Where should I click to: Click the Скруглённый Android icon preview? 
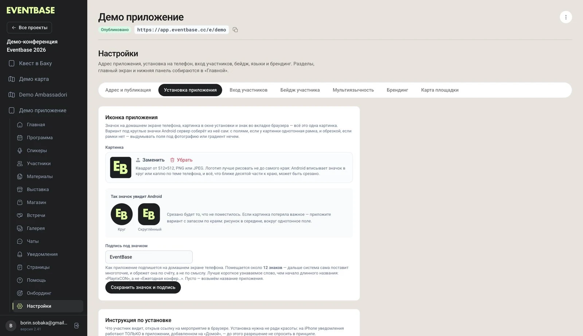[149, 214]
